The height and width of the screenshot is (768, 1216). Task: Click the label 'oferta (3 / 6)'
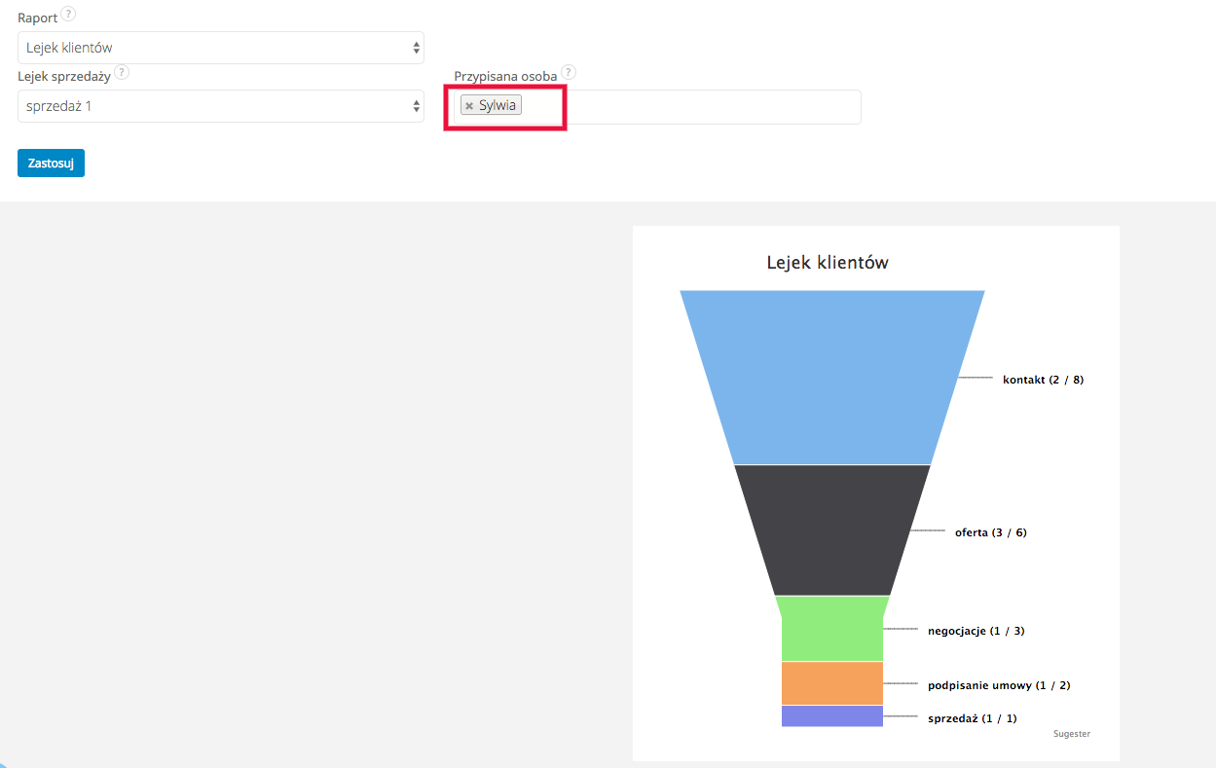(990, 532)
